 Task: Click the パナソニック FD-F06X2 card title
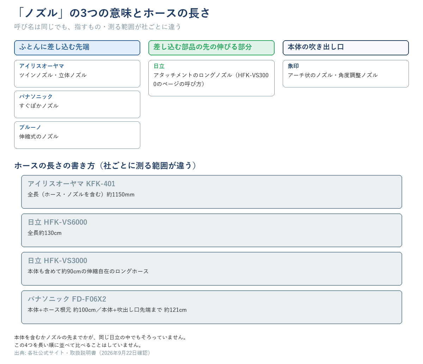pyautogui.click(x=67, y=299)
